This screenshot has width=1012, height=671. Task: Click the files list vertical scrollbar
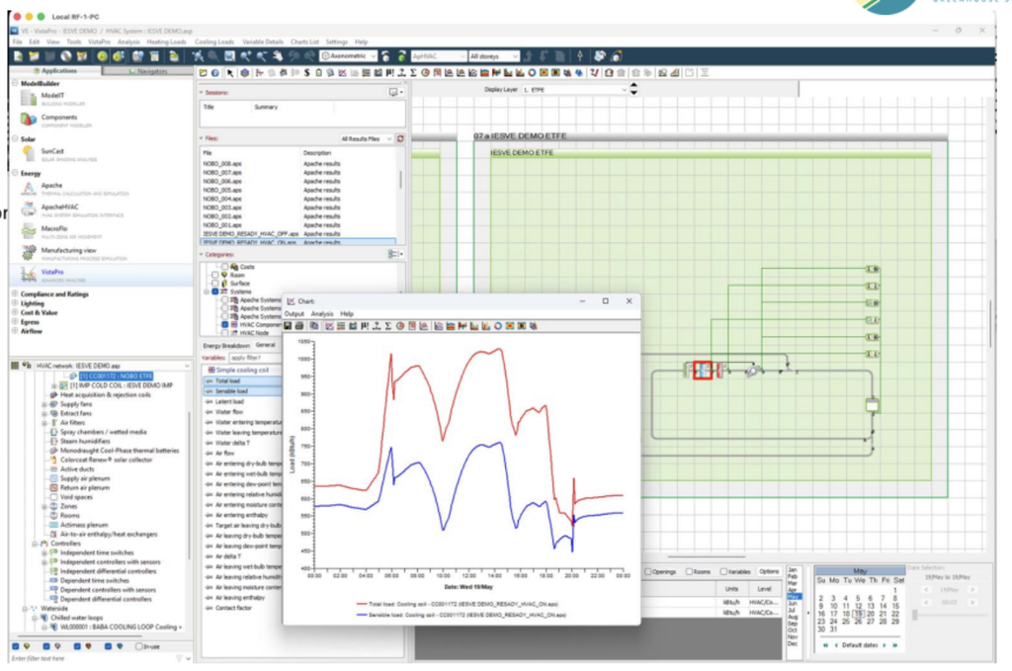401,180
